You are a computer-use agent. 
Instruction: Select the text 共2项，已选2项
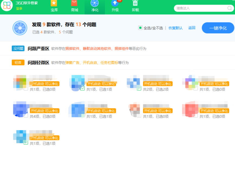156,89
